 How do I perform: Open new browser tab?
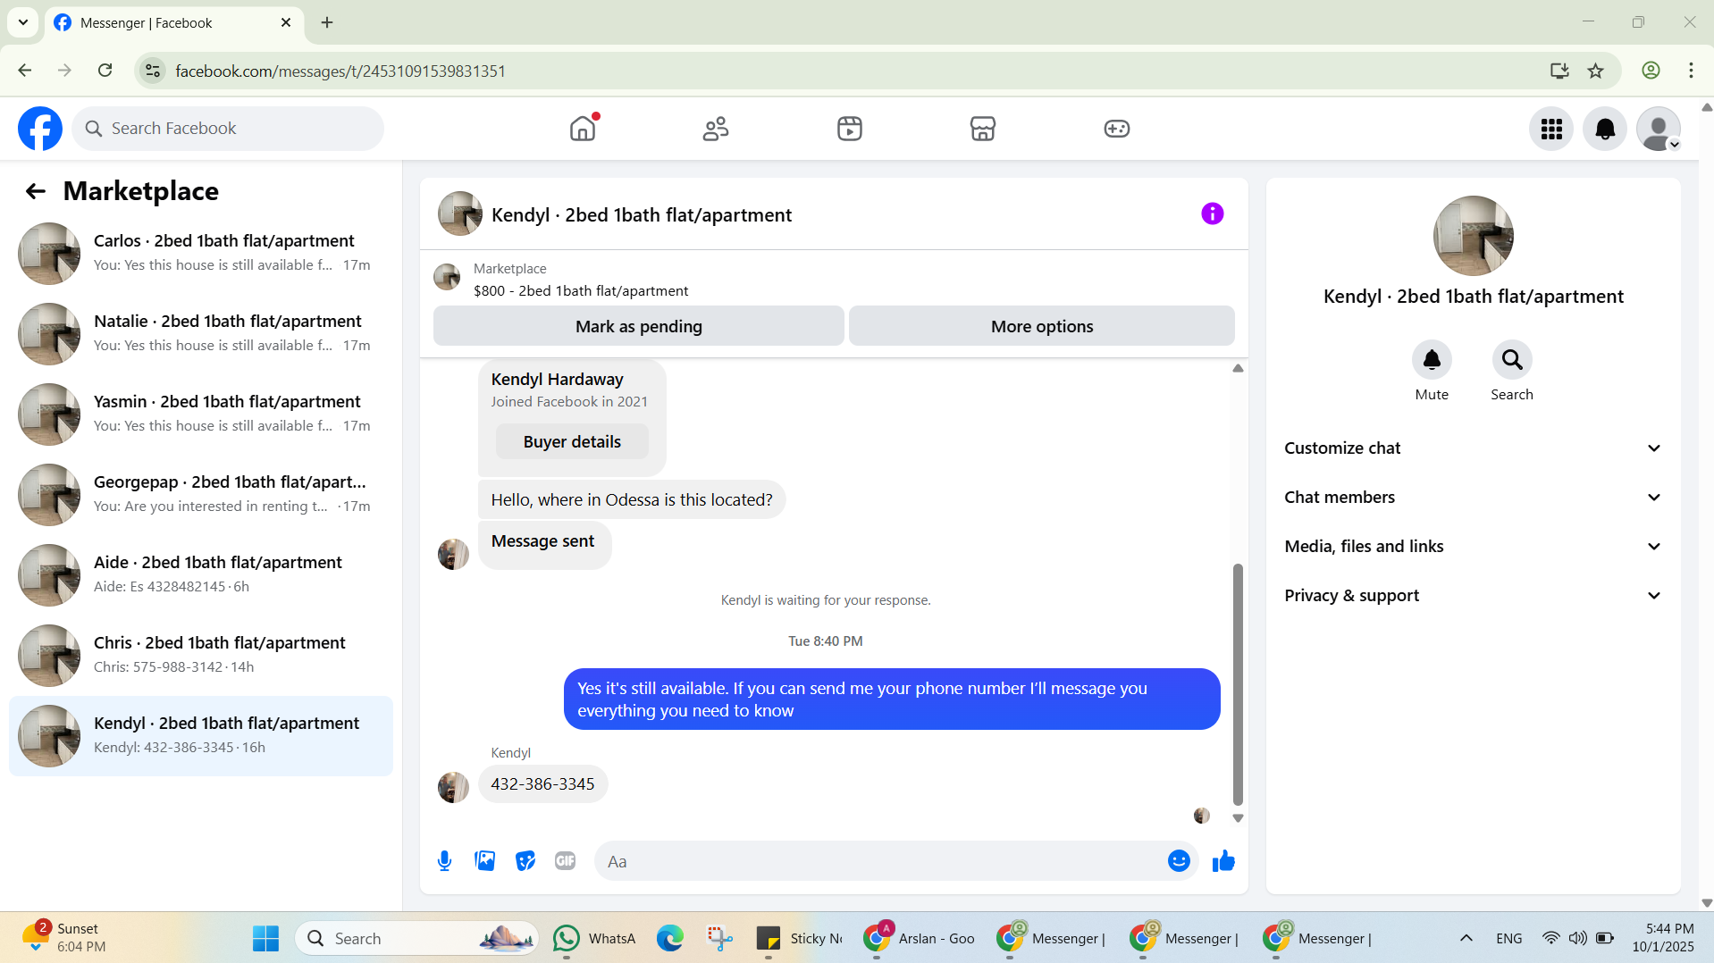[x=327, y=22]
